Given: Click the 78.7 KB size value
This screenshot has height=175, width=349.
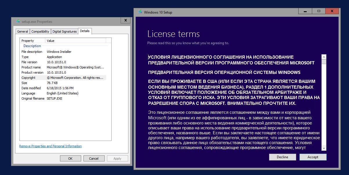Looking at the screenshot, I should pos(52,83).
